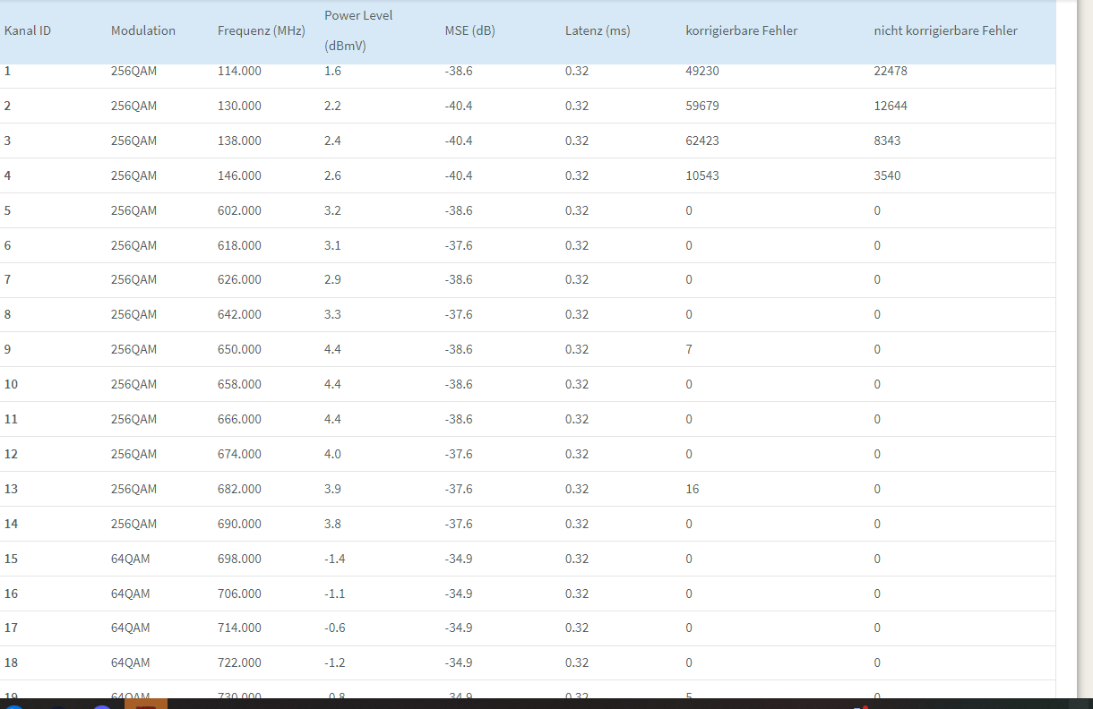
Task: Click Kanal ID 10 cell
Action: [x=11, y=384]
